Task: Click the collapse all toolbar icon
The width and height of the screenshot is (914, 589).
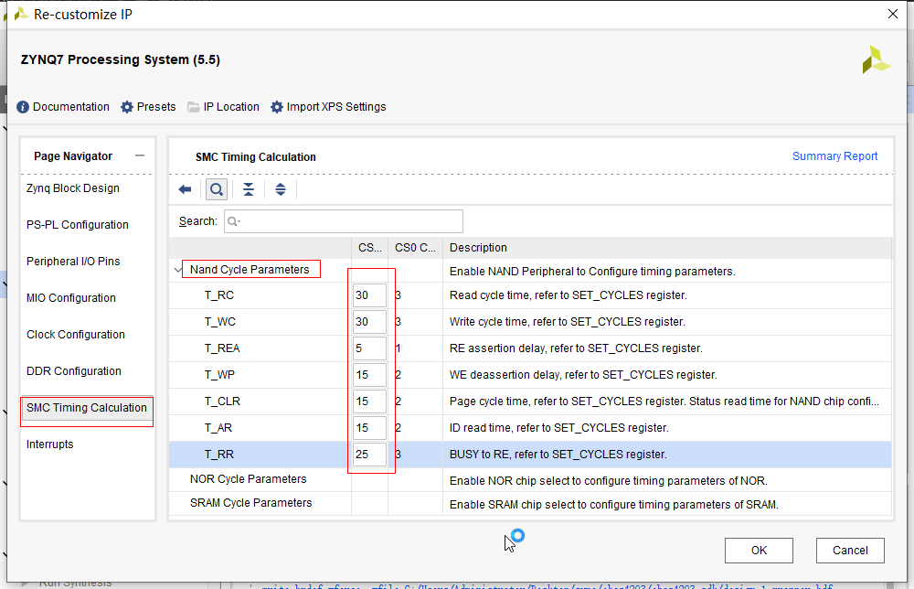Action: pos(249,189)
